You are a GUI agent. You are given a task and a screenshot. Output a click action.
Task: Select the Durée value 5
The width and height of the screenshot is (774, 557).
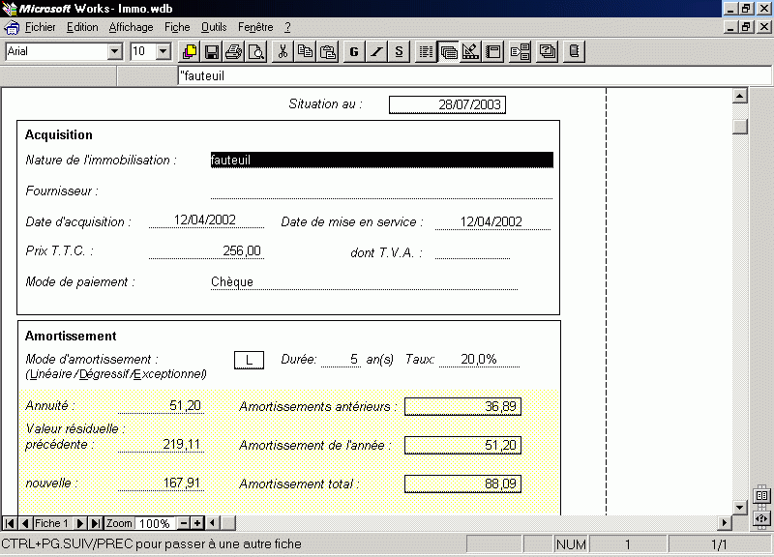point(342,359)
